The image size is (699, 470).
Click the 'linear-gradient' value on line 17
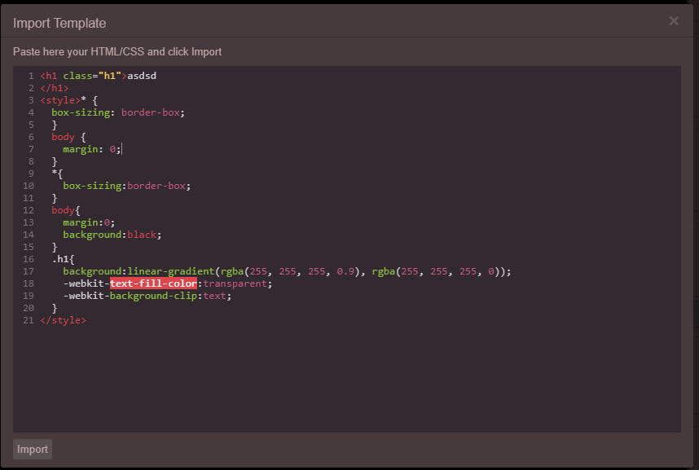171,271
